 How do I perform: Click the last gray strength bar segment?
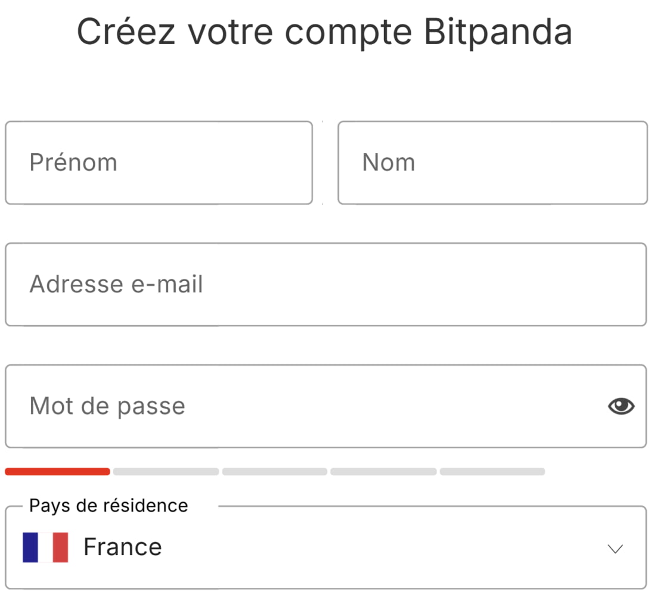pos(492,471)
